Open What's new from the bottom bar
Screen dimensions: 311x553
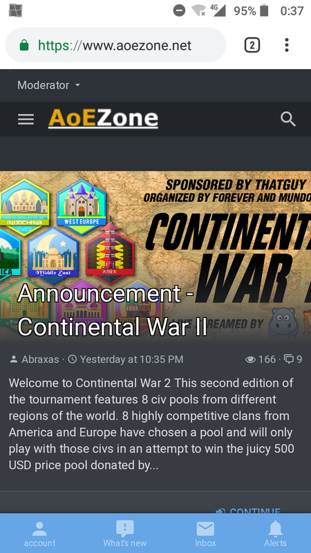coord(125,534)
